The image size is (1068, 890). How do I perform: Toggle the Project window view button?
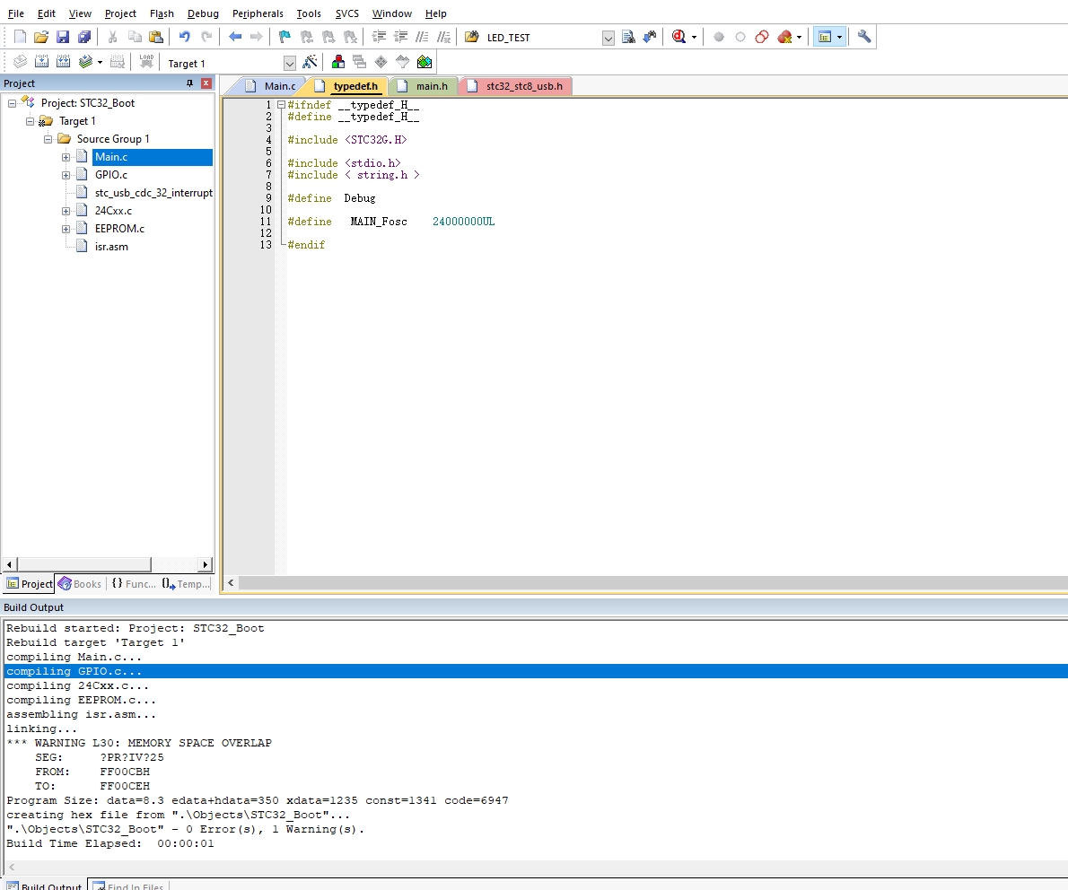click(824, 37)
